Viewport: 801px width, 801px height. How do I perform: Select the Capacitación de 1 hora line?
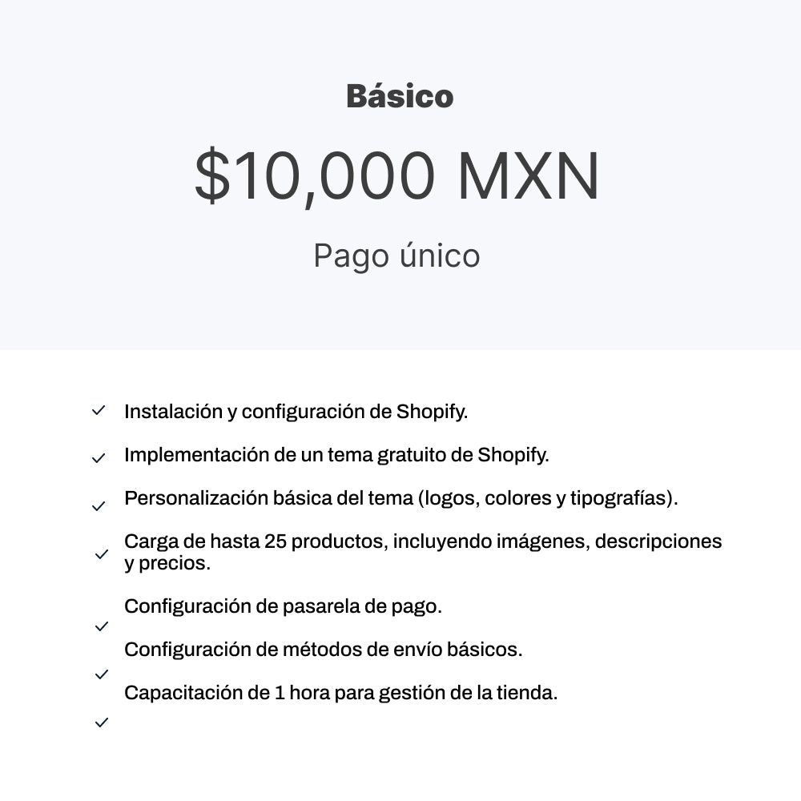[340, 693]
